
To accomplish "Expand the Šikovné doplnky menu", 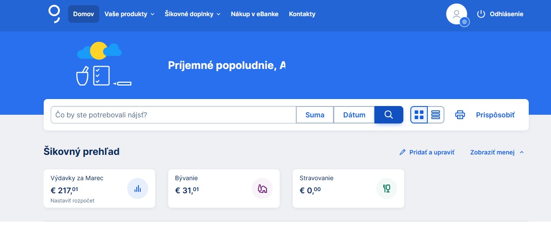I will 192,14.
